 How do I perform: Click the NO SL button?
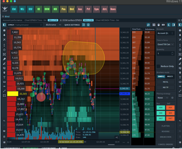tap(166, 82)
